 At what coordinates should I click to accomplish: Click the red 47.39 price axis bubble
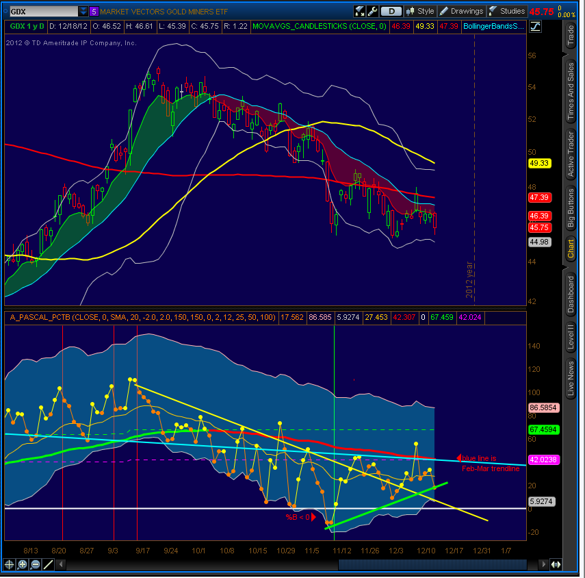(539, 197)
